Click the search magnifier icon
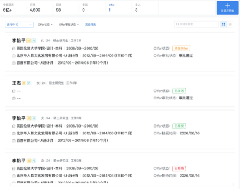The image size is (240, 189). point(177,24)
